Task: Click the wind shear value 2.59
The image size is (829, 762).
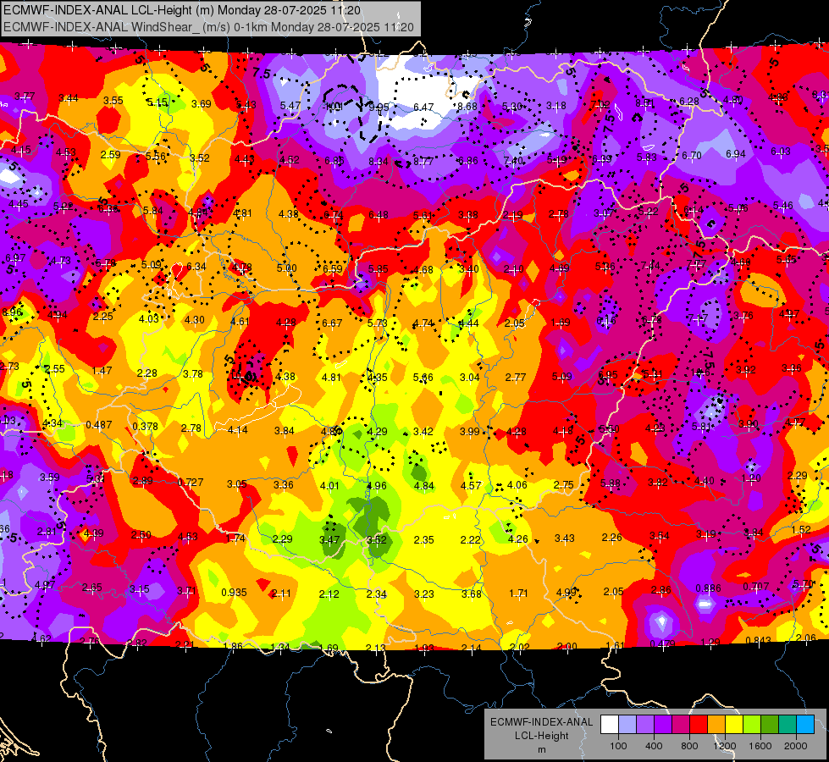Action: [110, 154]
